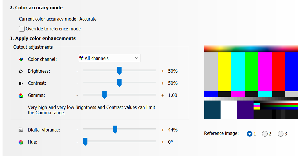The width and height of the screenshot is (306, 156).
Task: Click the Color channel RGB icon
Action: coord(21,59)
